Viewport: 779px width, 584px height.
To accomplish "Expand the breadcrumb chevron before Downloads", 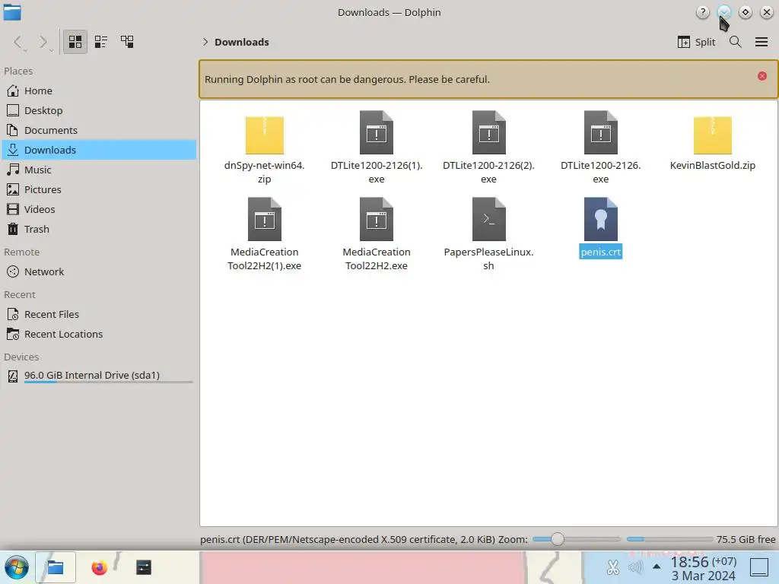I will 205,43.
